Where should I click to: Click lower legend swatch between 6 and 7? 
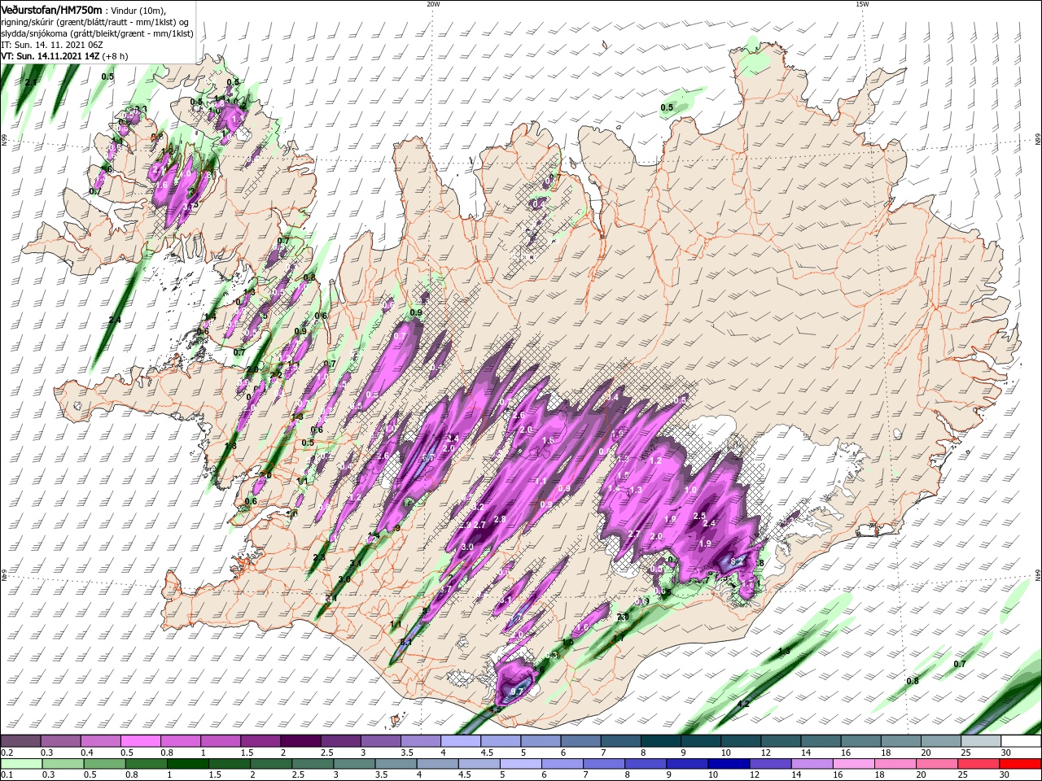[x=562, y=764]
